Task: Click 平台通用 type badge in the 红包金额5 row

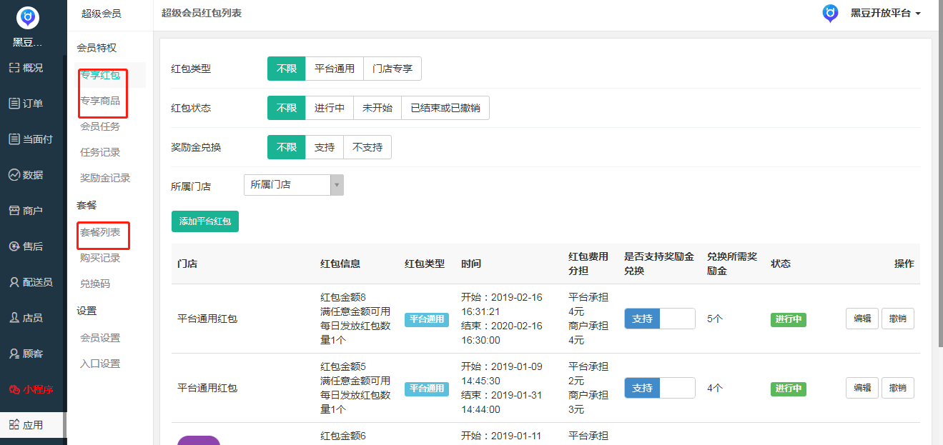Action: (x=427, y=389)
